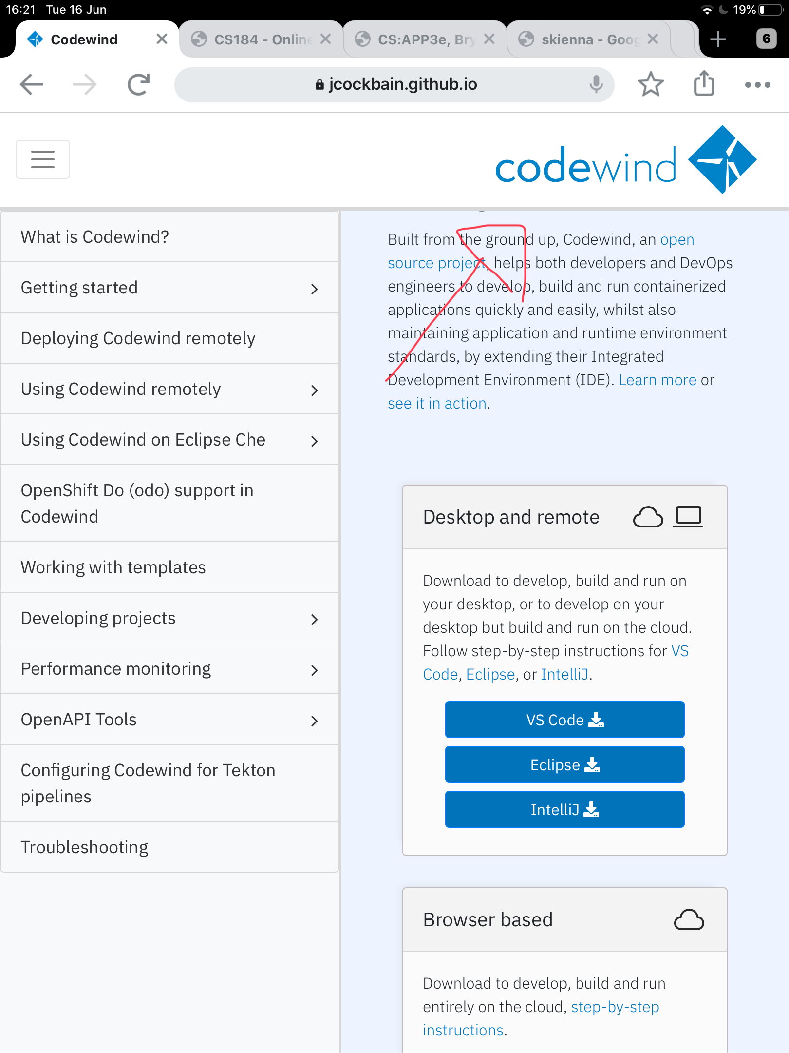Click the laptop icon in Desktop and remote
789x1053 pixels.
point(689,516)
